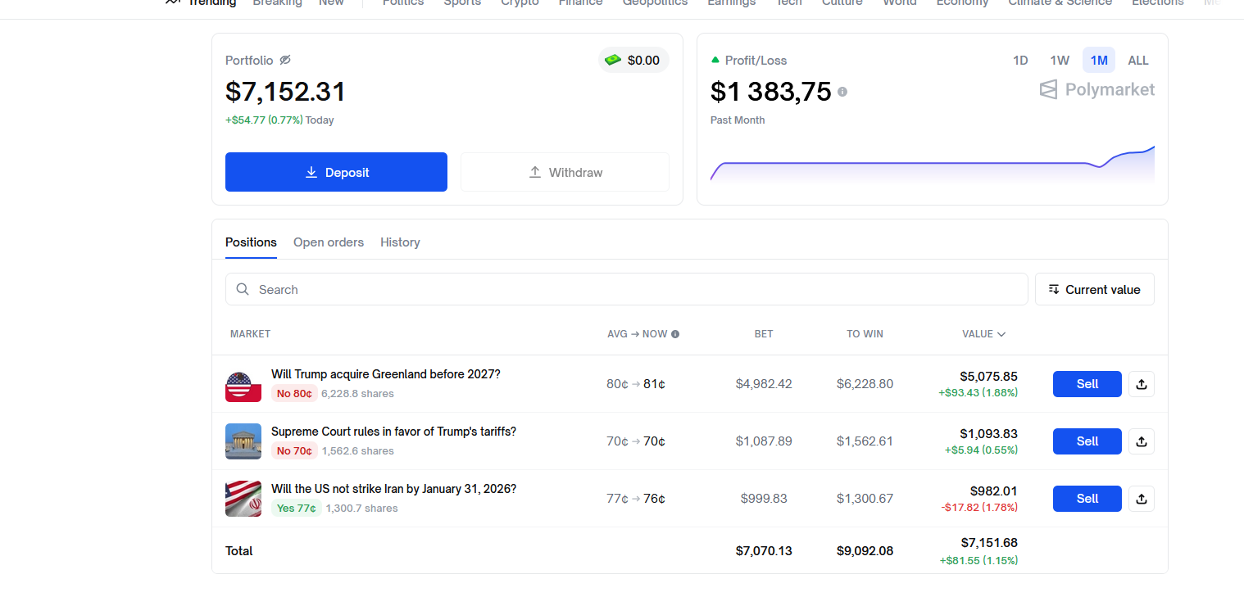Switch to the Open orders tab

click(329, 242)
